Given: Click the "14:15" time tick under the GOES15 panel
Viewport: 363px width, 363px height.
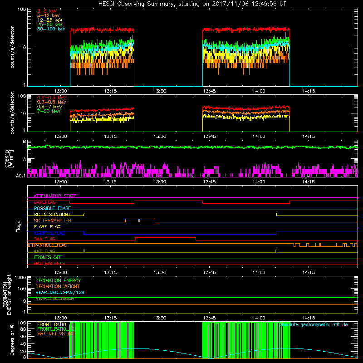Looking at the screenshot, I should [309, 181].
